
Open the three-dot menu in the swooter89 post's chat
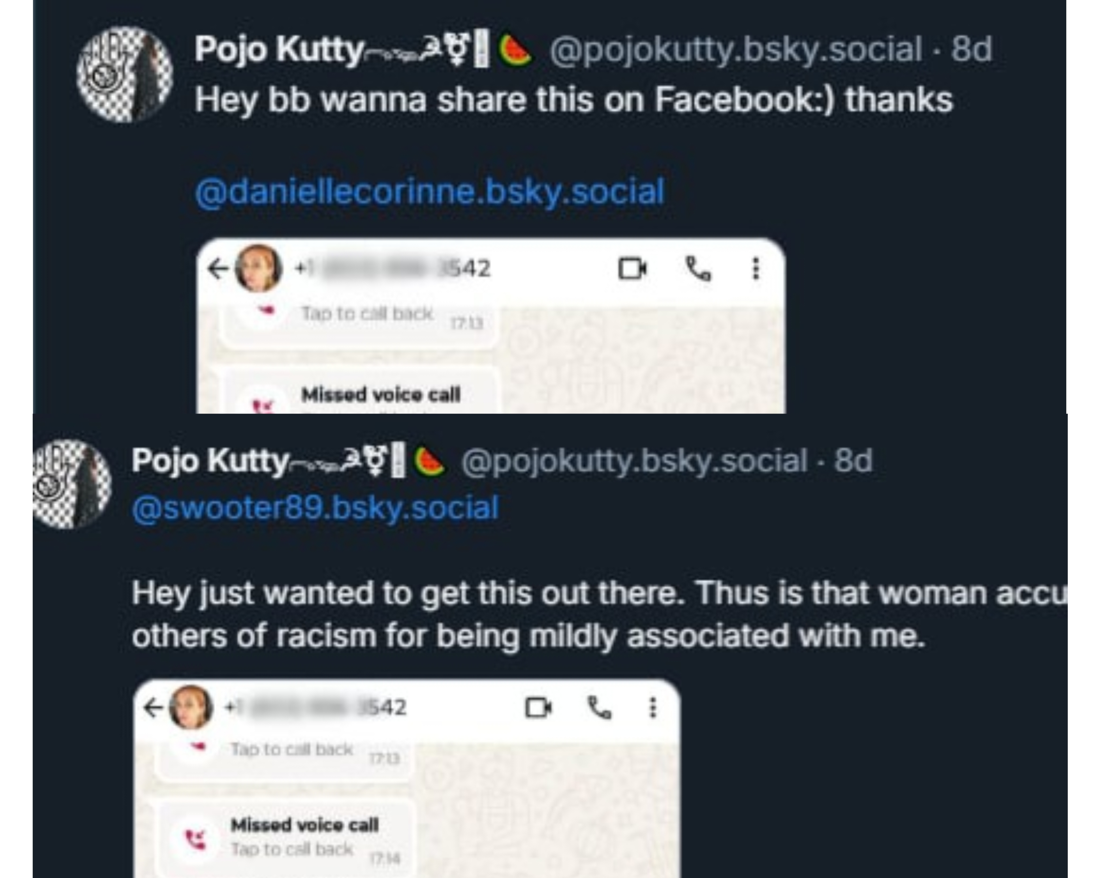[653, 707]
